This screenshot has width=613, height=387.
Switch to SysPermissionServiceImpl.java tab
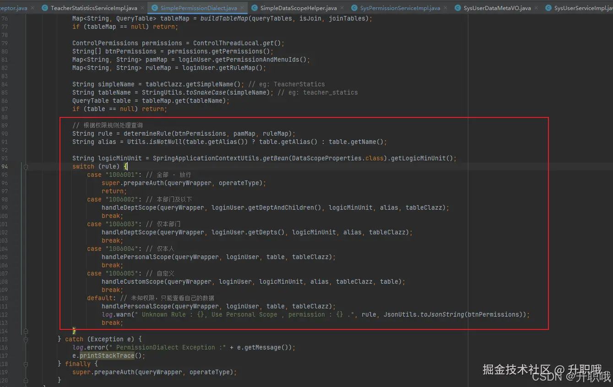(x=400, y=8)
